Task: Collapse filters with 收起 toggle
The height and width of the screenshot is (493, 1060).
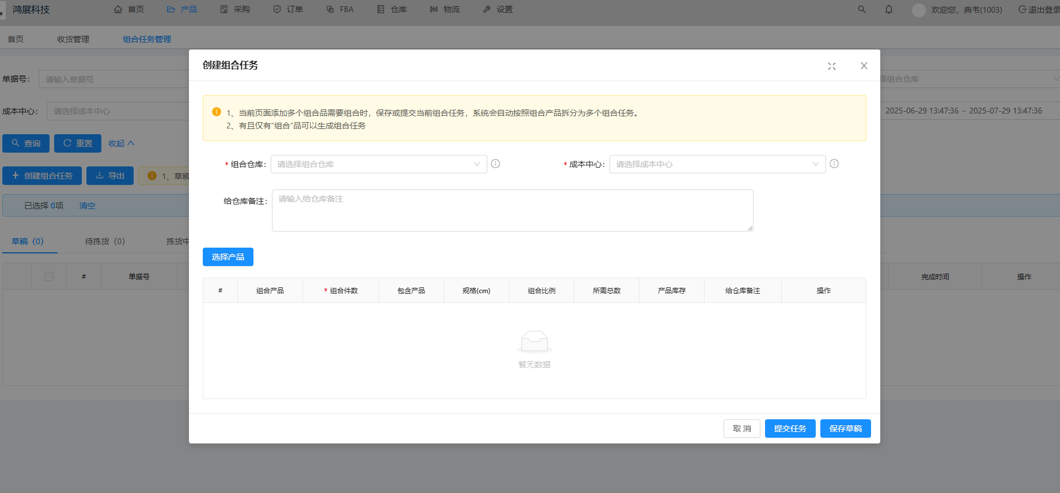Action: pyautogui.click(x=121, y=143)
